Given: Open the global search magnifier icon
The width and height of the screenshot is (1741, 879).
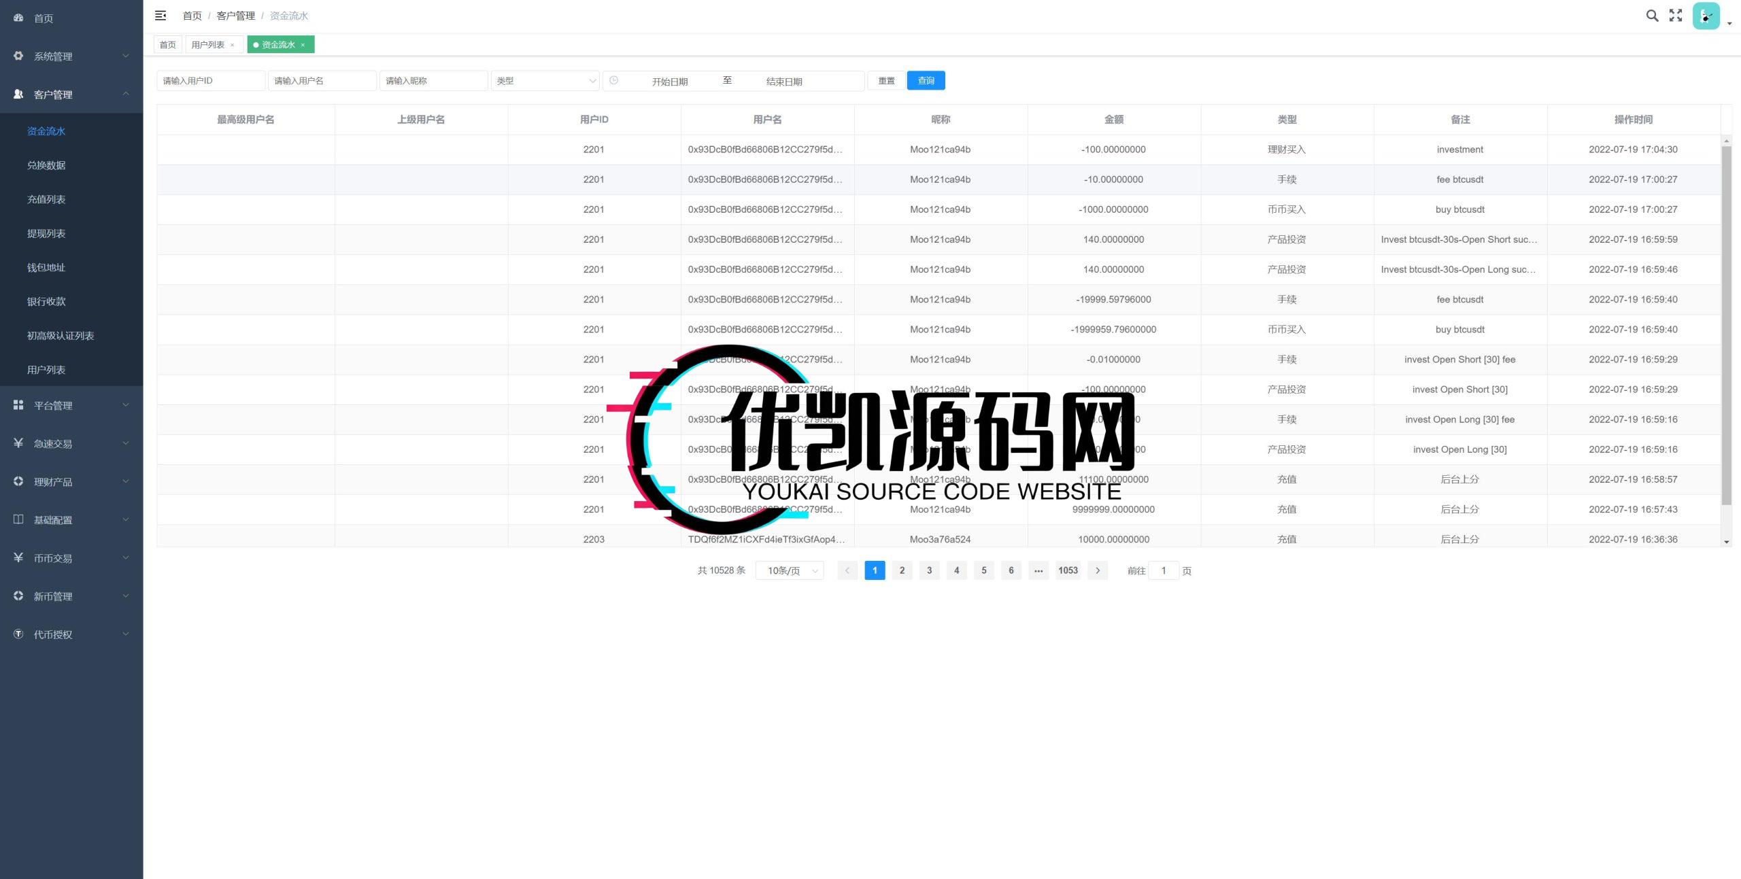Looking at the screenshot, I should [x=1653, y=15].
